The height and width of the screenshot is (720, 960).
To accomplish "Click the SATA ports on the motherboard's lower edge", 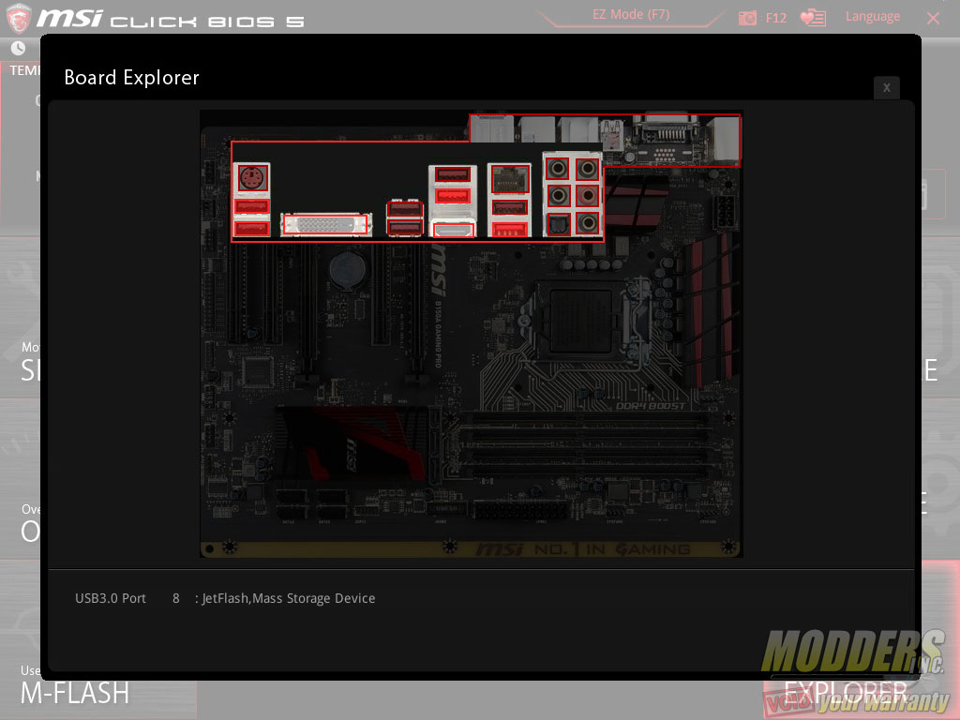I will point(312,503).
